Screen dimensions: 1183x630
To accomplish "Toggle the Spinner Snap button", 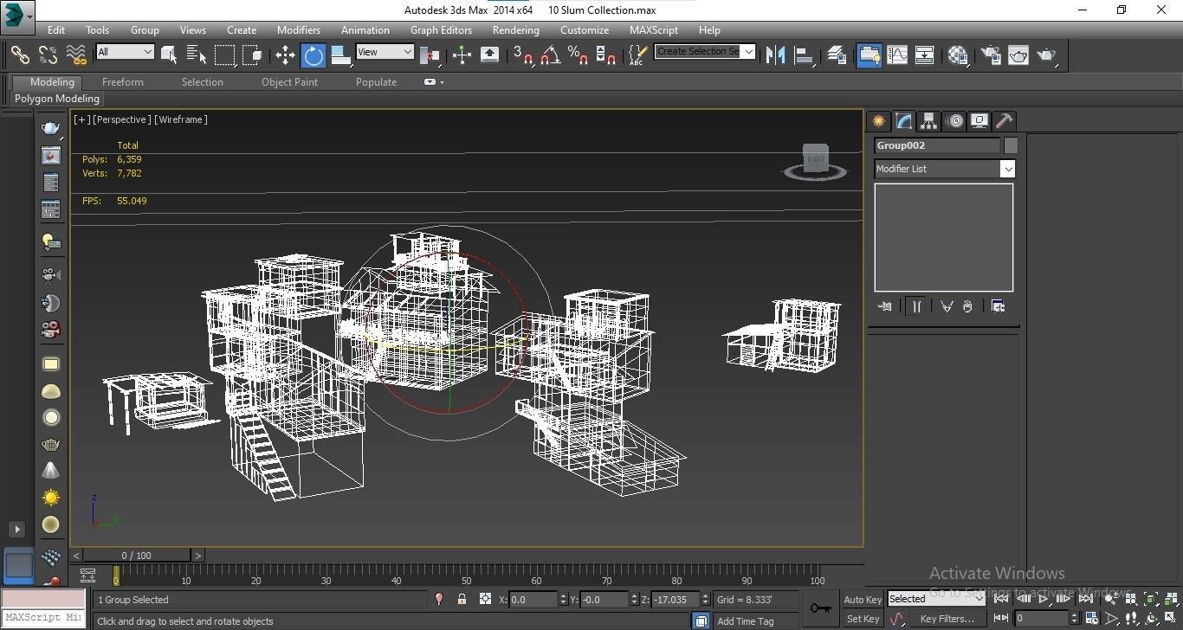I will pos(605,55).
